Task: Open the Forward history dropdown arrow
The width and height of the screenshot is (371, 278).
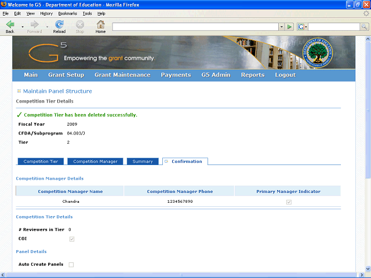Action: (48, 27)
